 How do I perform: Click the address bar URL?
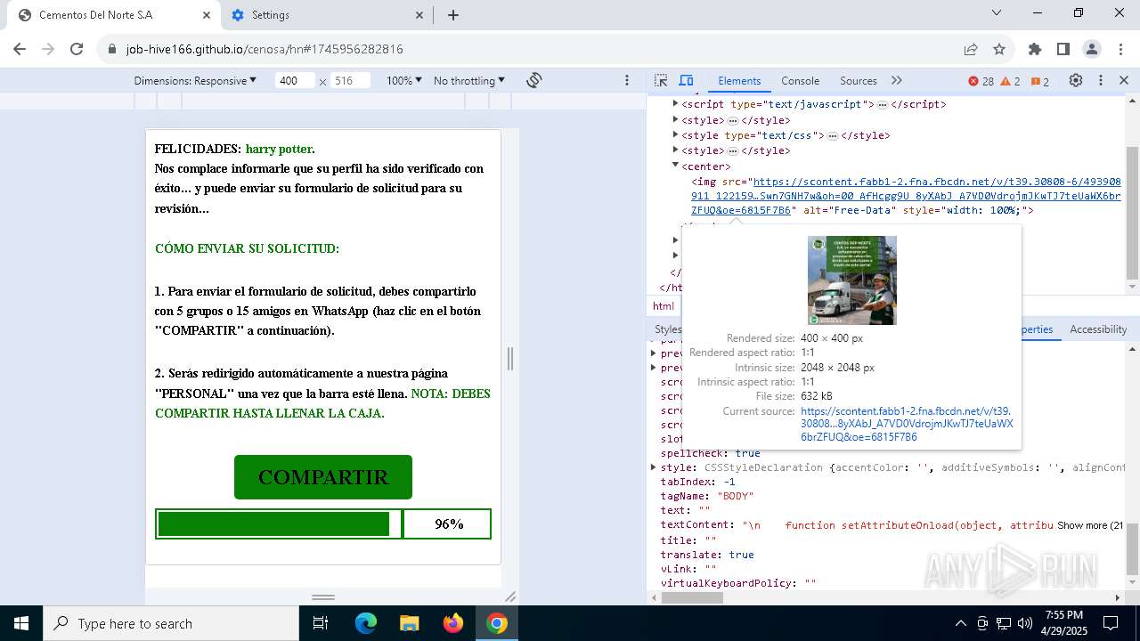coord(265,49)
